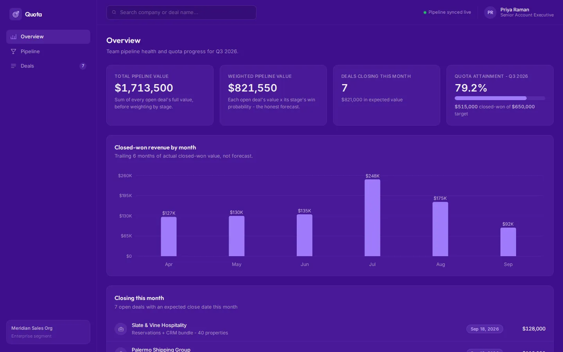The width and height of the screenshot is (563, 352).
Task: Click the PR user avatar
Action: click(490, 13)
